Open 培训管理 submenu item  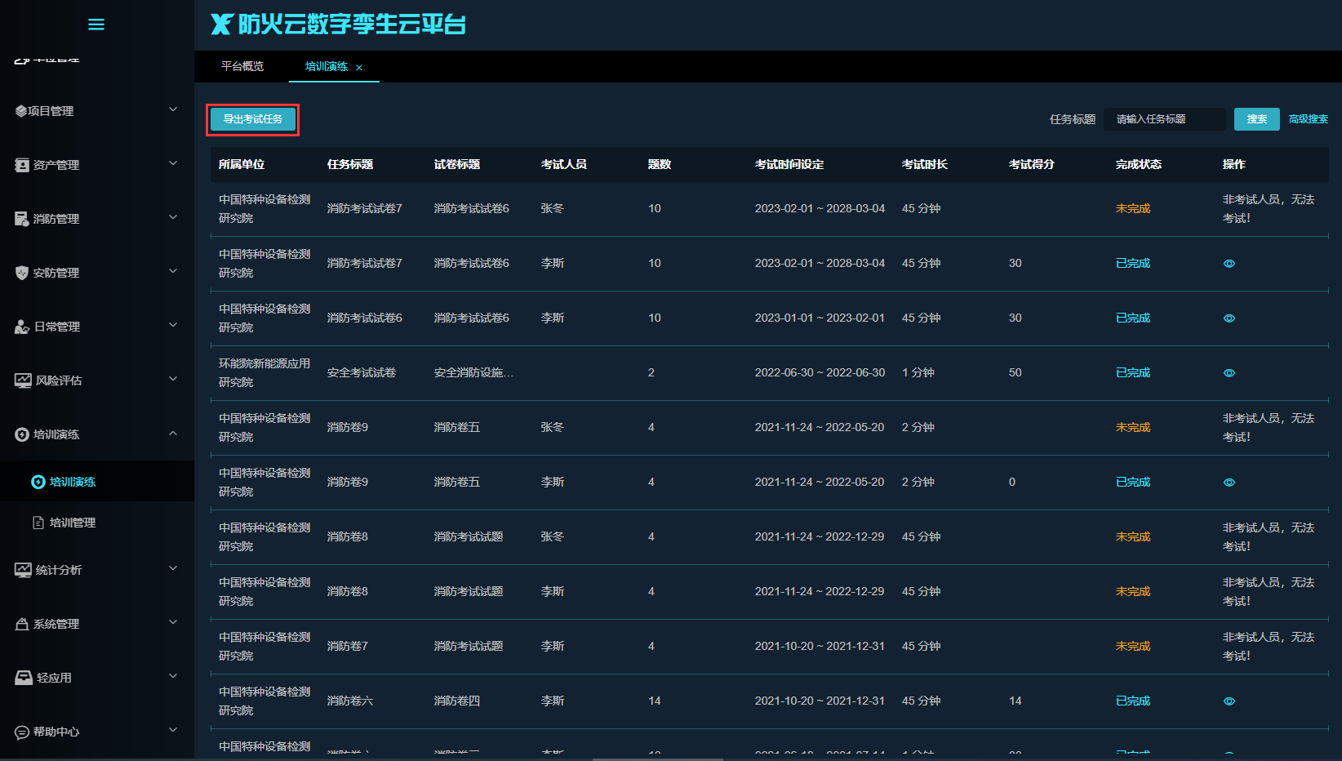coord(97,523)
